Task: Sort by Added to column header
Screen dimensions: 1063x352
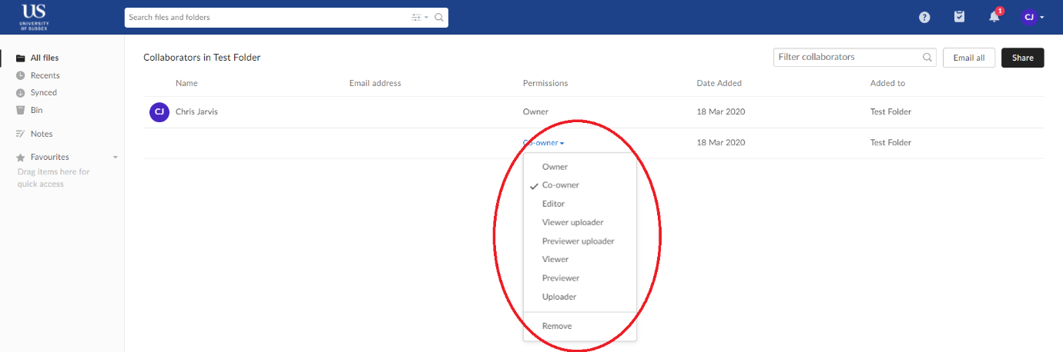Action: tap(887, 83)
